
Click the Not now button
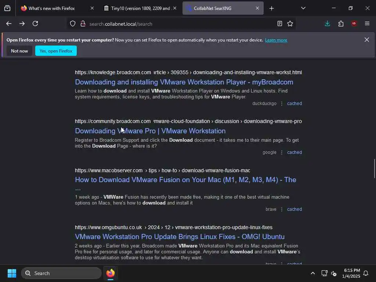click(x=19, y=51)
